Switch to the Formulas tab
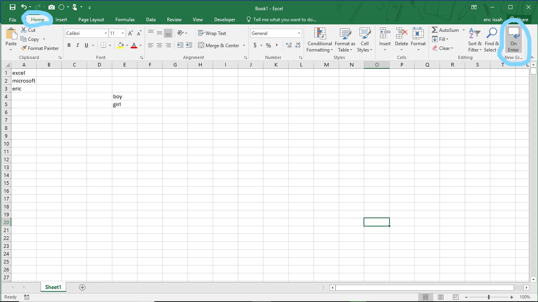Viewport: 538px width, 302px height. (x=125, y=19)
